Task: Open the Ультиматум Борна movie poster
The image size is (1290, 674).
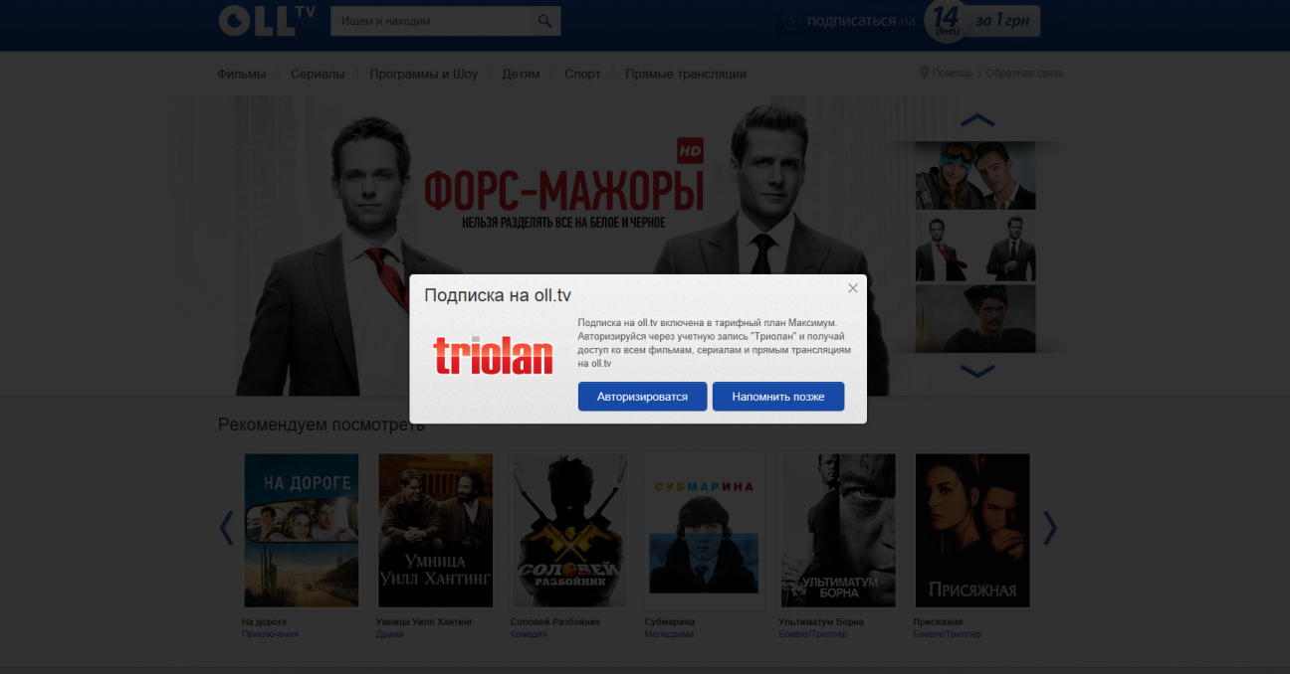Action: pyautogui.click(x=838, y=531)
